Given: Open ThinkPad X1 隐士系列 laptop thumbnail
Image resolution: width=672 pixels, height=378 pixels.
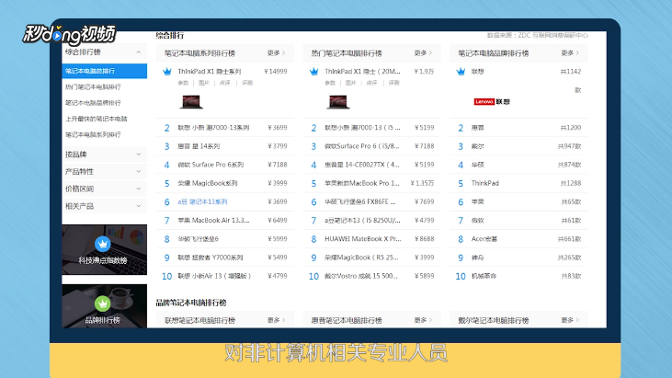Looking at the screenshot, I should point(191,101).
